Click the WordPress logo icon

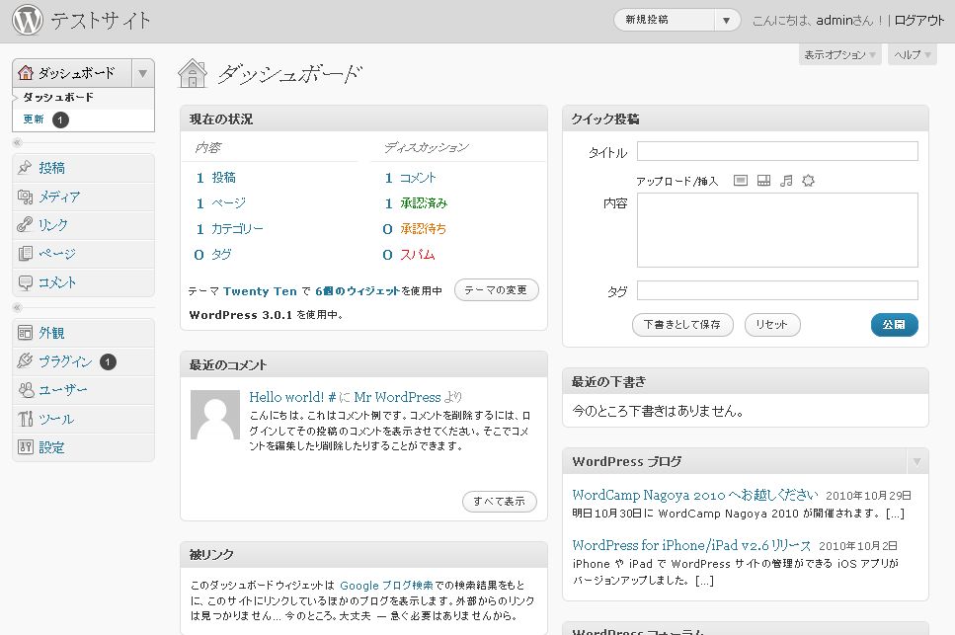(x=28, y=20)
